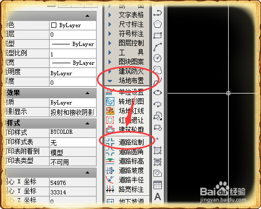Open the 材质 ByLayer value
This screenshot has height=209, width=261.
[x=73, y=102]
